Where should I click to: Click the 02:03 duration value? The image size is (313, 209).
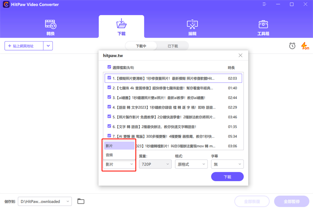232,78
